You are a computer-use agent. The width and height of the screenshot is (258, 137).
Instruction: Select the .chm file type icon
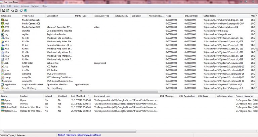pyautogui.click(x=3, y=31)
